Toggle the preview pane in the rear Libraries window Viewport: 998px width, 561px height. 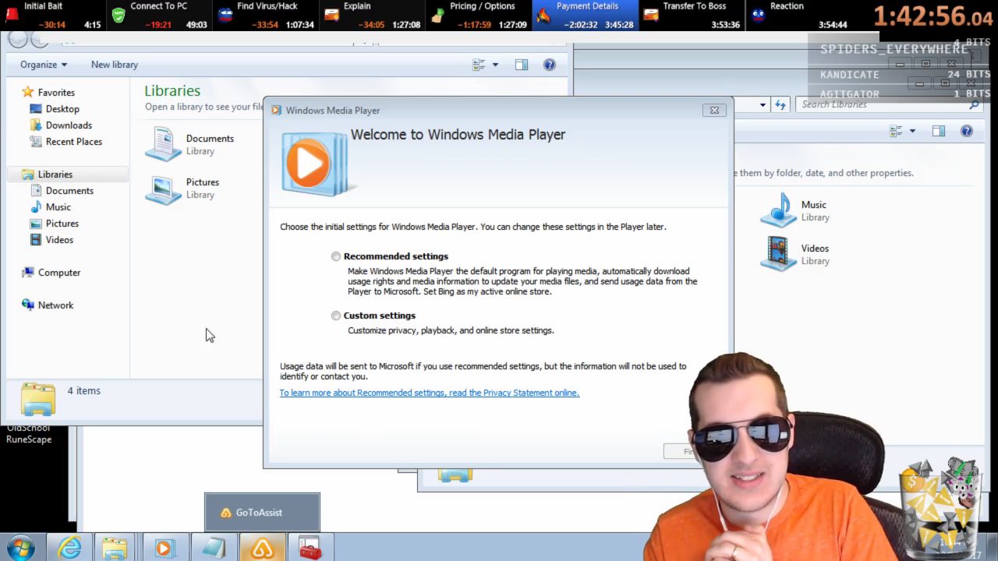tap(939, 131)
